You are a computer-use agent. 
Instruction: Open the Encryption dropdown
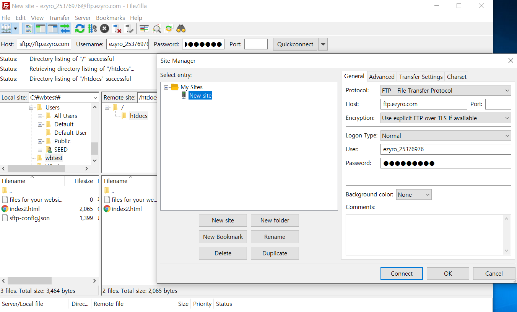click(446, 118)
